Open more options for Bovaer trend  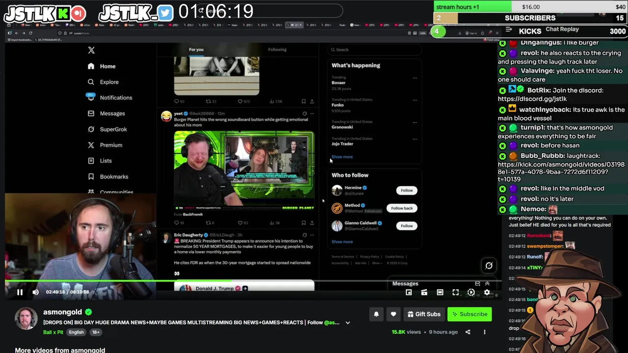click(415, 78)
